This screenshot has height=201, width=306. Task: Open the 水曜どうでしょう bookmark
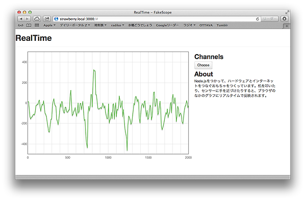pos(140,26)
